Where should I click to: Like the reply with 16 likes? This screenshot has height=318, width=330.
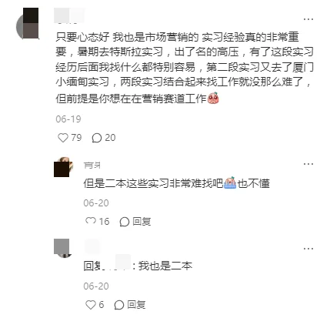coord(91,221)
